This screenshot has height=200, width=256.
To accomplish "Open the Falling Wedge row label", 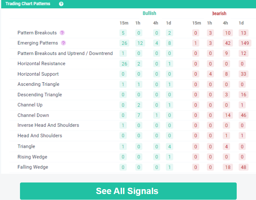I will [33, 167].
